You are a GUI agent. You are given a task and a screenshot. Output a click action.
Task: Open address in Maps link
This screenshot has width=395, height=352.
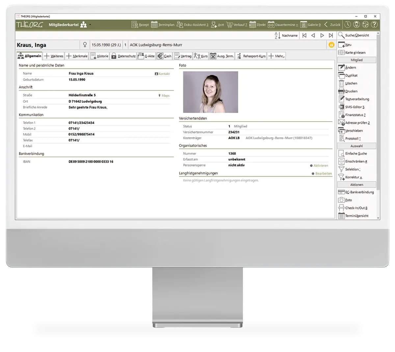click(164, 95)
